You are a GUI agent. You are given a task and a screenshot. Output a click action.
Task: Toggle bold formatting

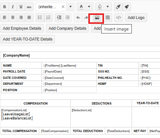(4, 7)
